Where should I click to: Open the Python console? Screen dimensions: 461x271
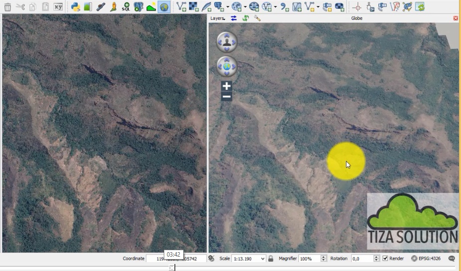[x=75, y=7]
